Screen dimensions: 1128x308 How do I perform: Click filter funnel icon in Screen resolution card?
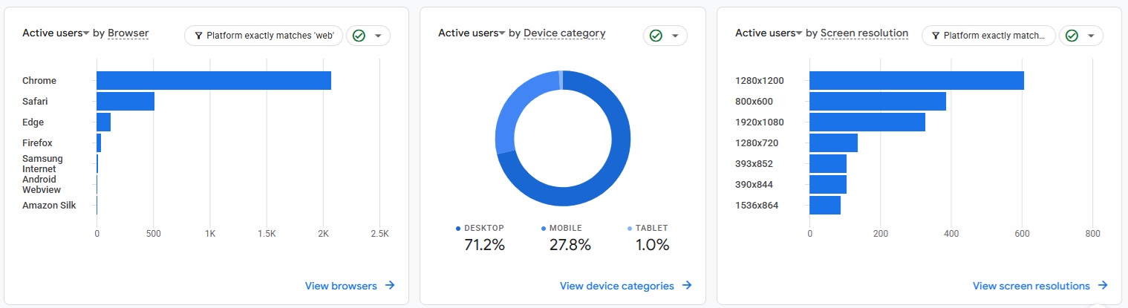936,36
